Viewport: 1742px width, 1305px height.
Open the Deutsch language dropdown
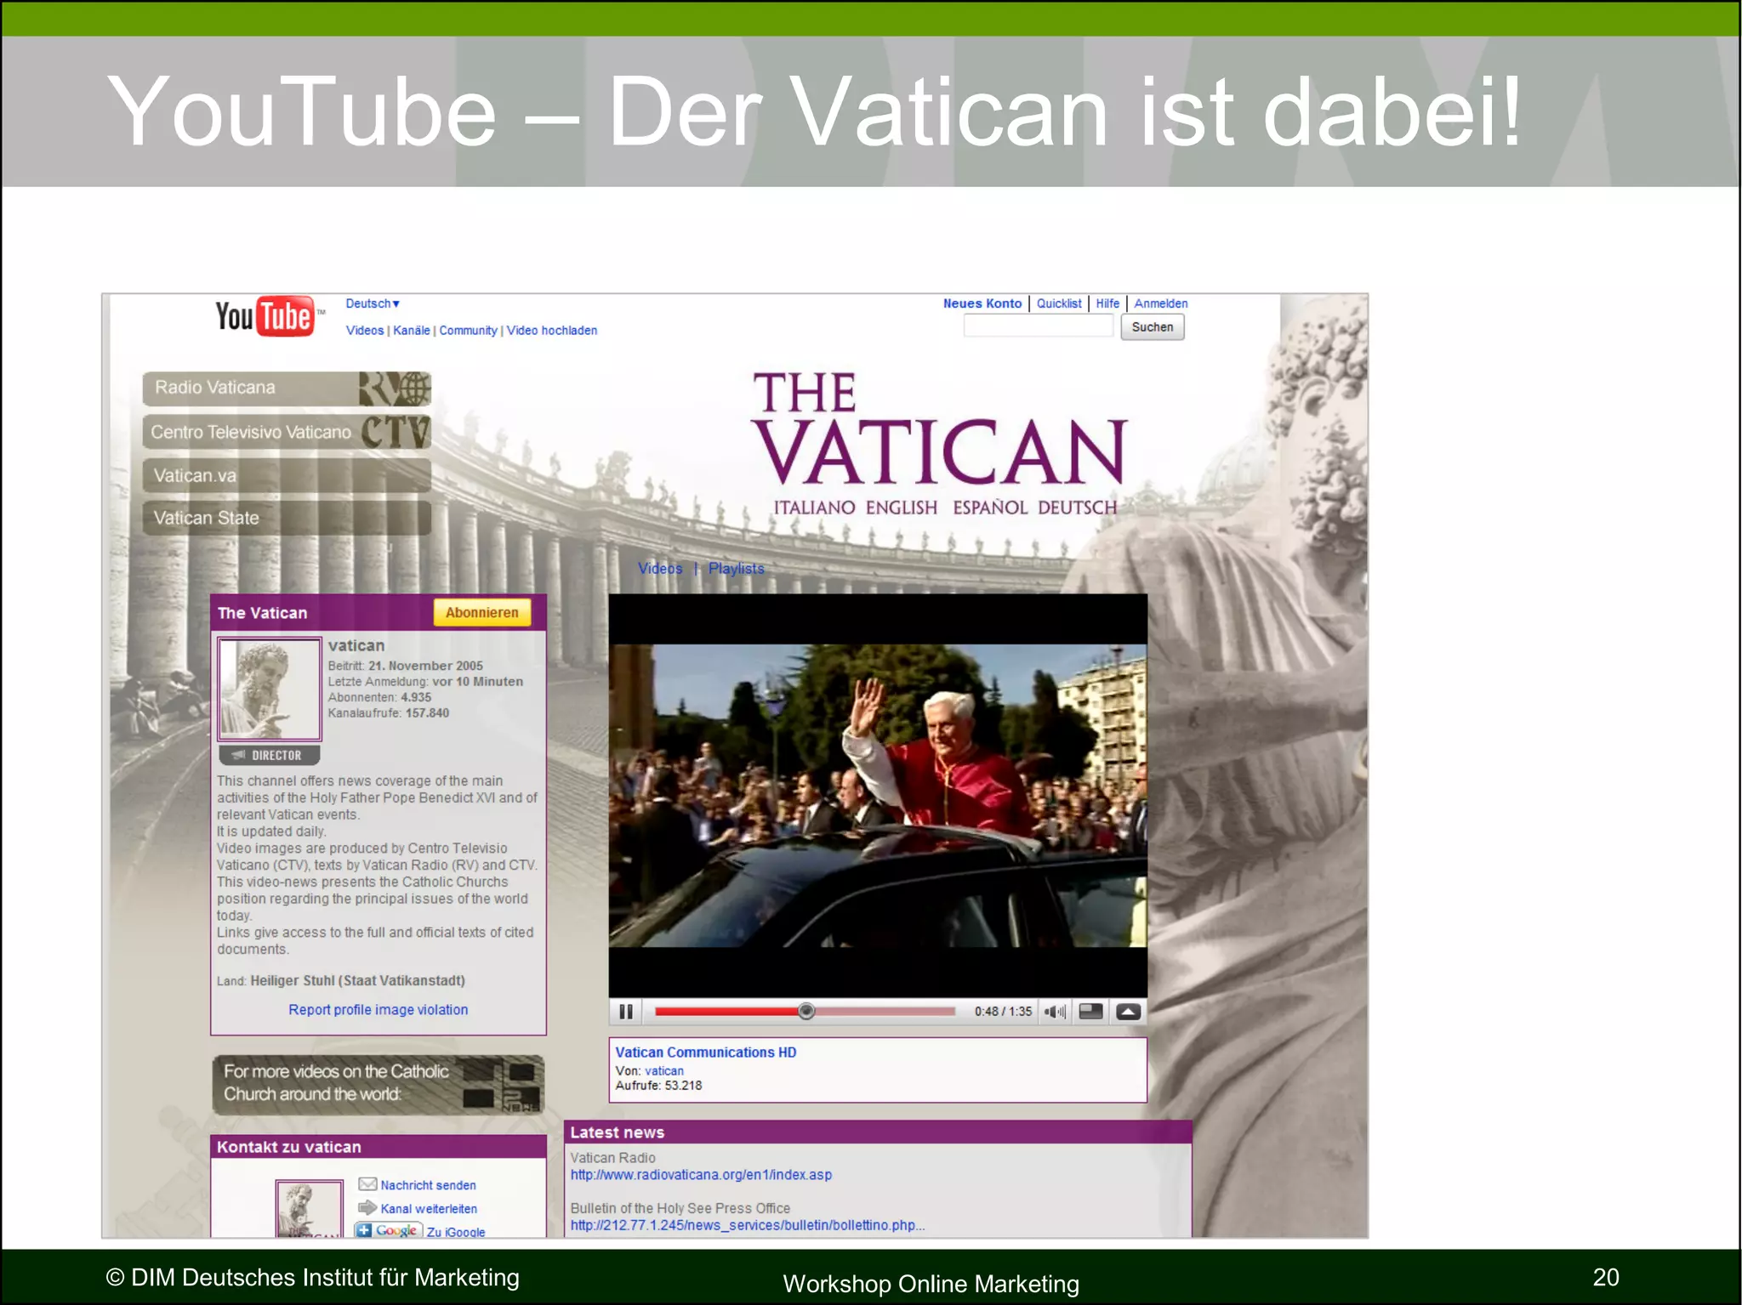coord(373,304)
